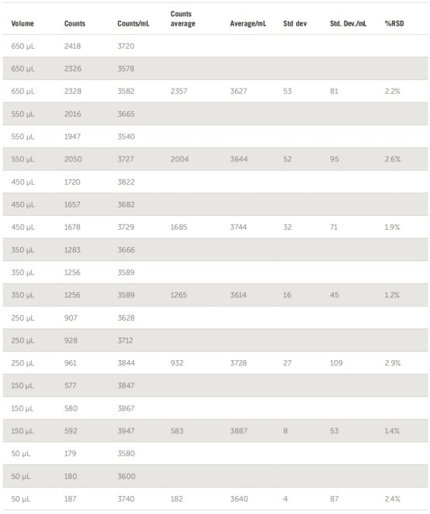Select the Counts/mL column header

133,23
